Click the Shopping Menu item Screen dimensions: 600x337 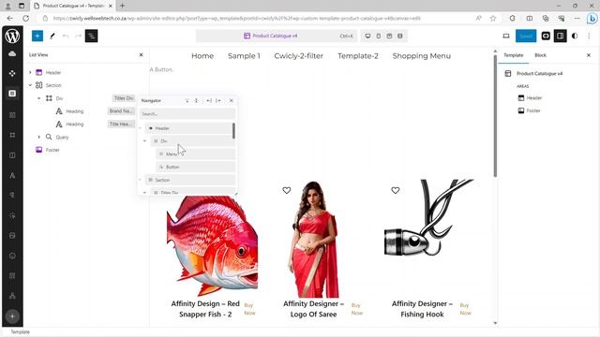[421, 56]
